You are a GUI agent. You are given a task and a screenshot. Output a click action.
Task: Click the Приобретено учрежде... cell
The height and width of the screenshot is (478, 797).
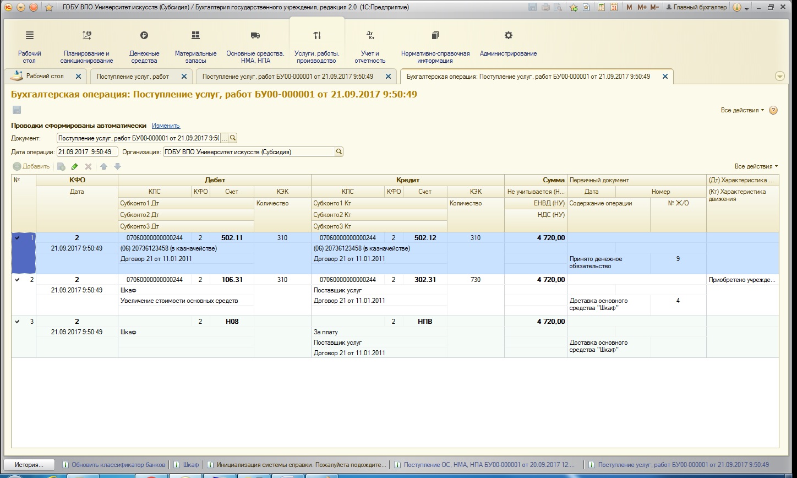743,280
